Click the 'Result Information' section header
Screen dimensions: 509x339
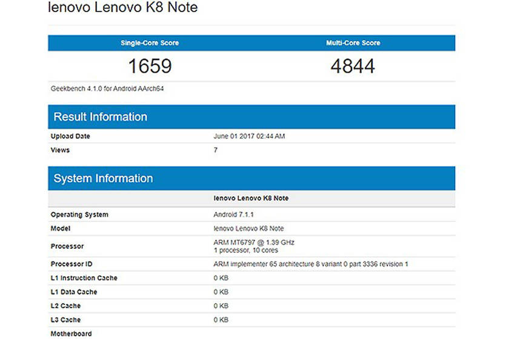pos(251,117)
